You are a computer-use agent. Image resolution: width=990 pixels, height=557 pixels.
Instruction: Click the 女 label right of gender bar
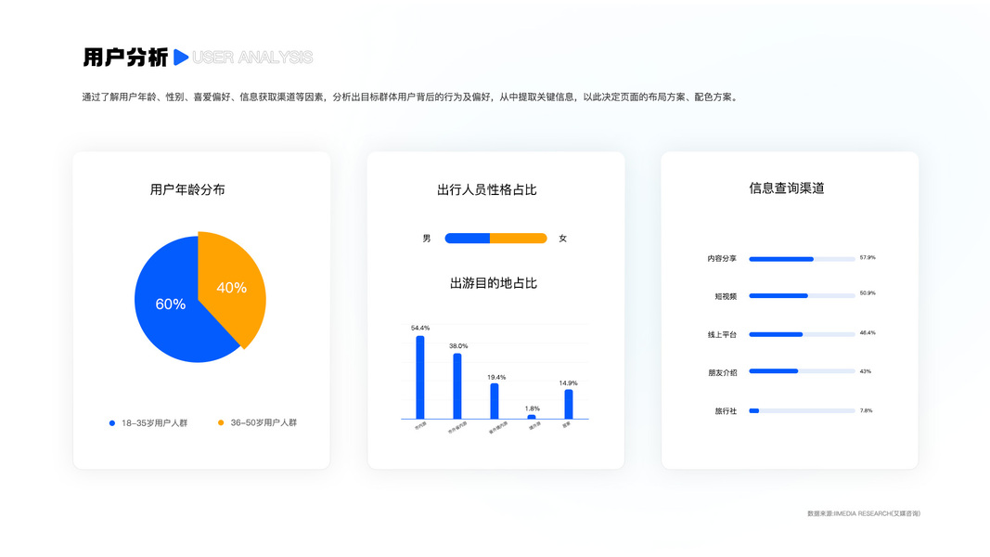562,238
